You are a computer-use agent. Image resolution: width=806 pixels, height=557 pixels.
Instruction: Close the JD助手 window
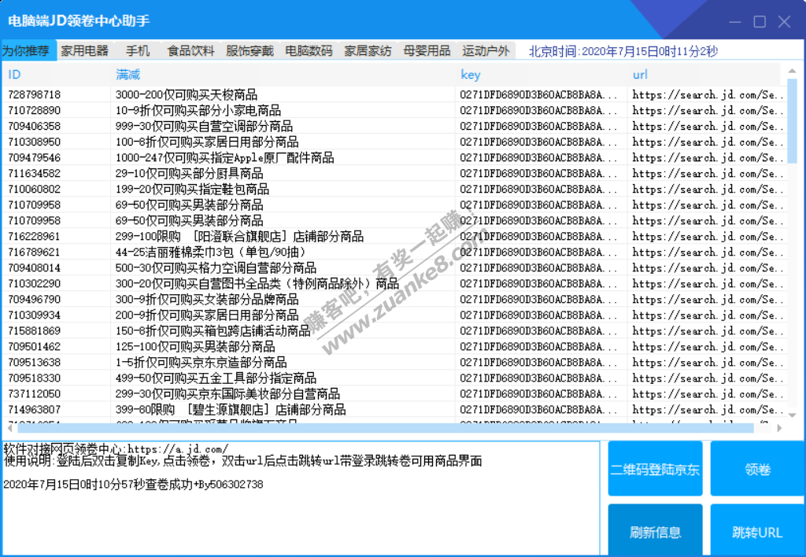pyautogui.click(x=785, y=21)
